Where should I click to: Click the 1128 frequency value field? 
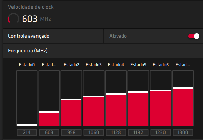[116, 132]
